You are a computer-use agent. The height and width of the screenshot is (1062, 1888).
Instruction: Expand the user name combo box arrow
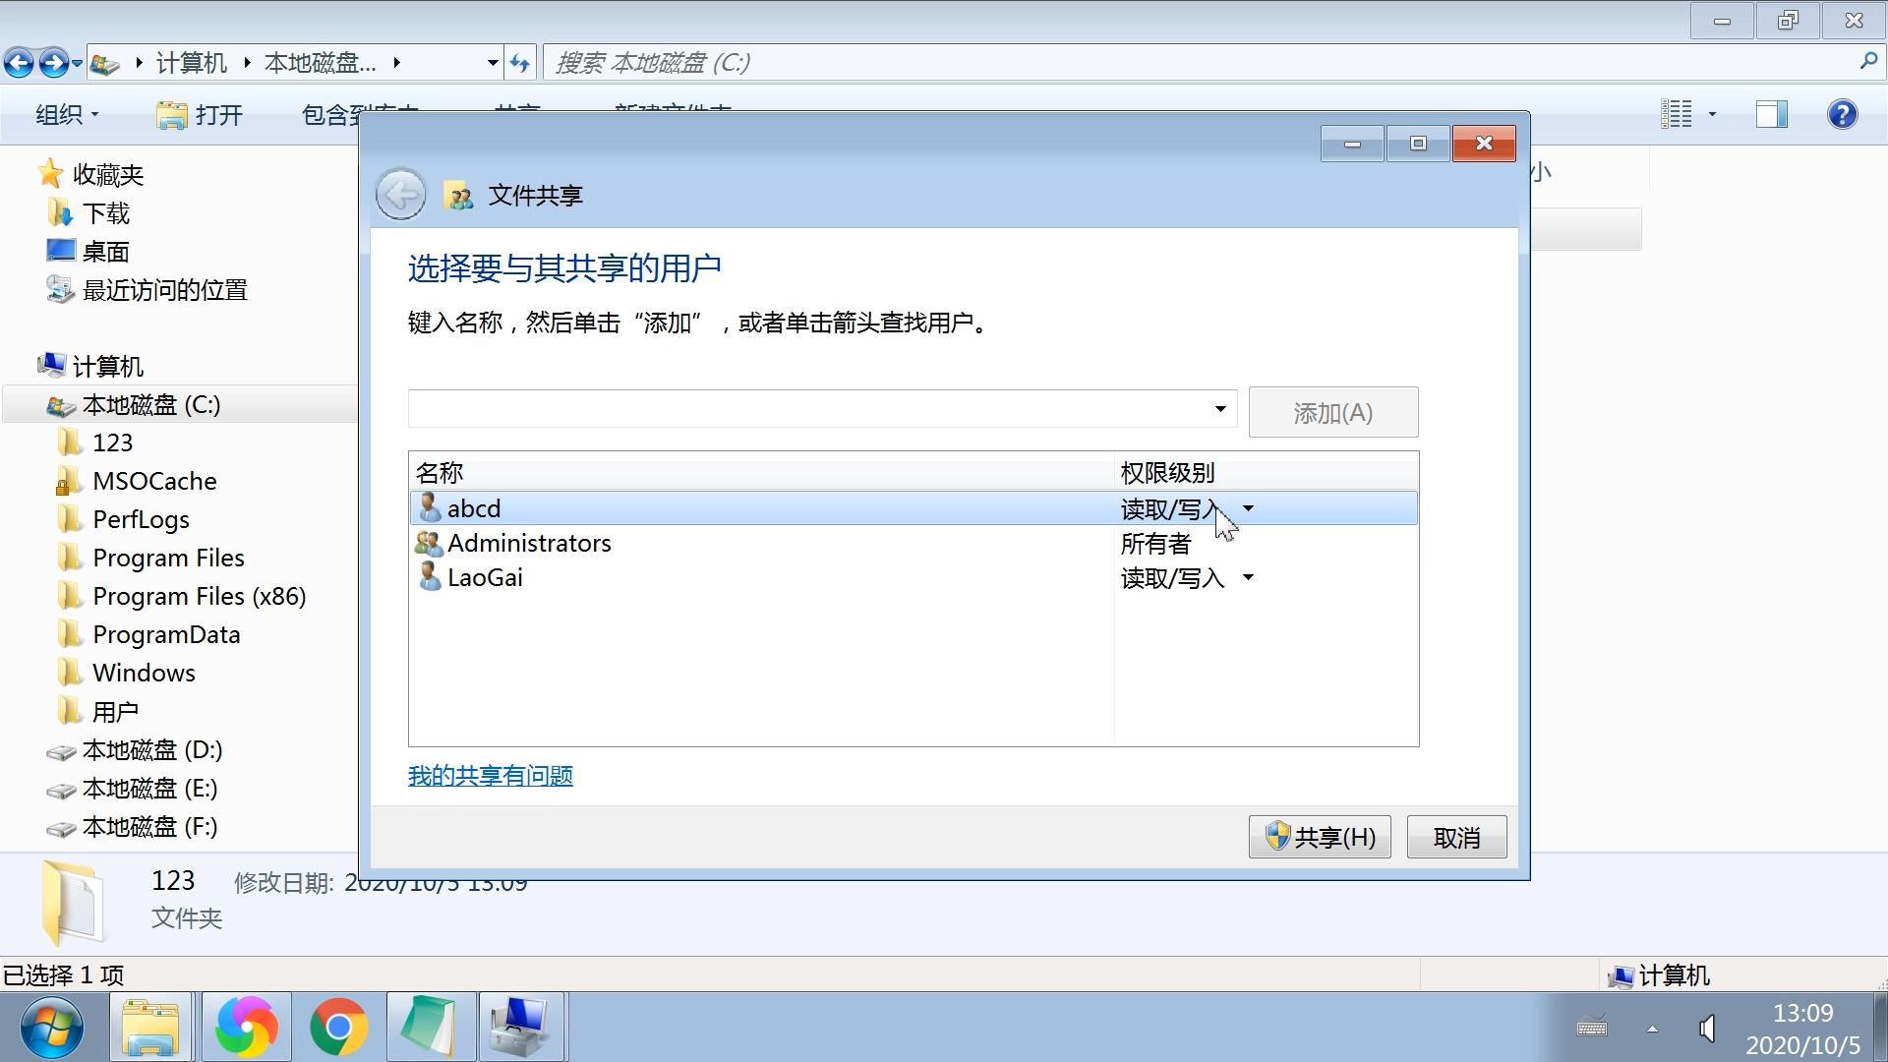(x=1219, y=408)
